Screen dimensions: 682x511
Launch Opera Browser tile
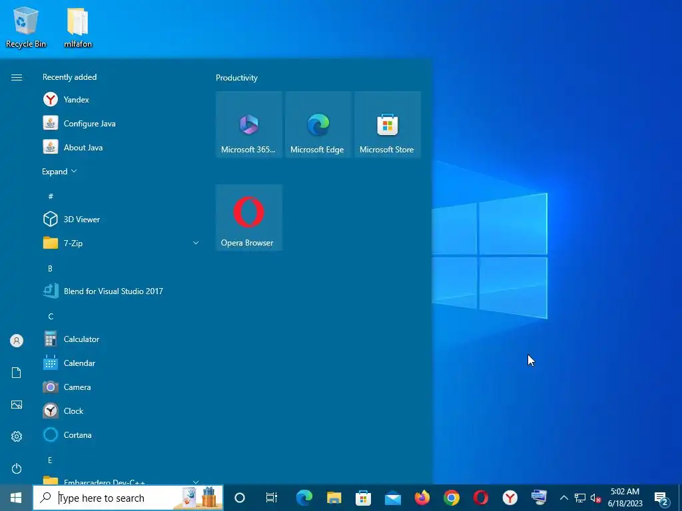(249, 218)
